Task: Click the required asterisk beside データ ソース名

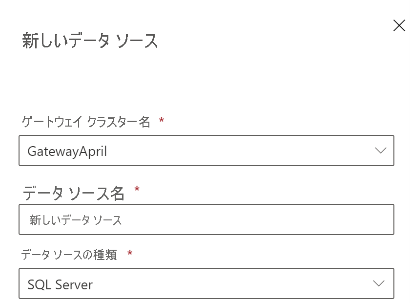Action: 137,190
